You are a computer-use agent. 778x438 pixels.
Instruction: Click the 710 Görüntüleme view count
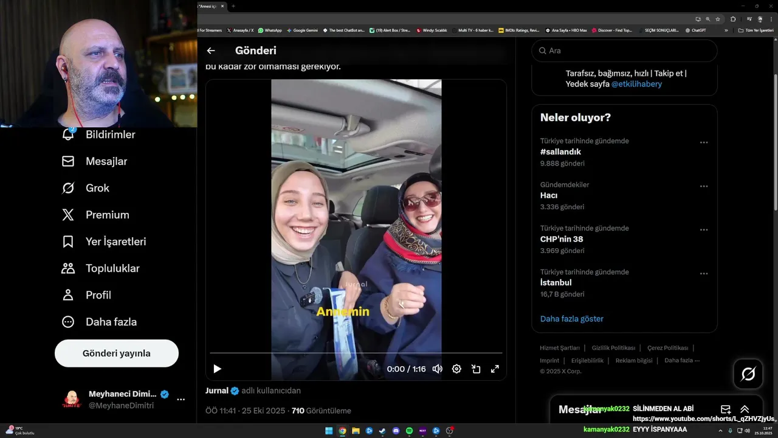pos(322,411)
